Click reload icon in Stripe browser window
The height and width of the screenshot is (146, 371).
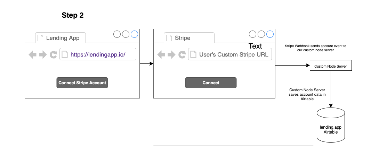point(182,55)
